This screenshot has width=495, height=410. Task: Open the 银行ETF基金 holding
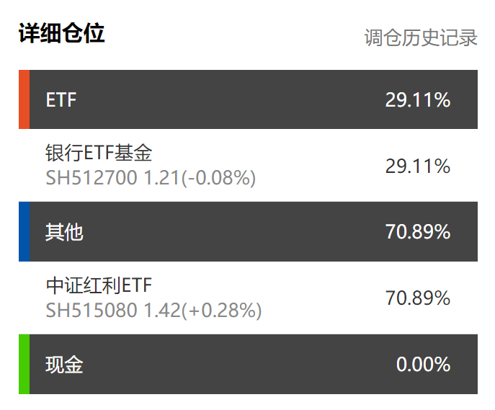99,153
